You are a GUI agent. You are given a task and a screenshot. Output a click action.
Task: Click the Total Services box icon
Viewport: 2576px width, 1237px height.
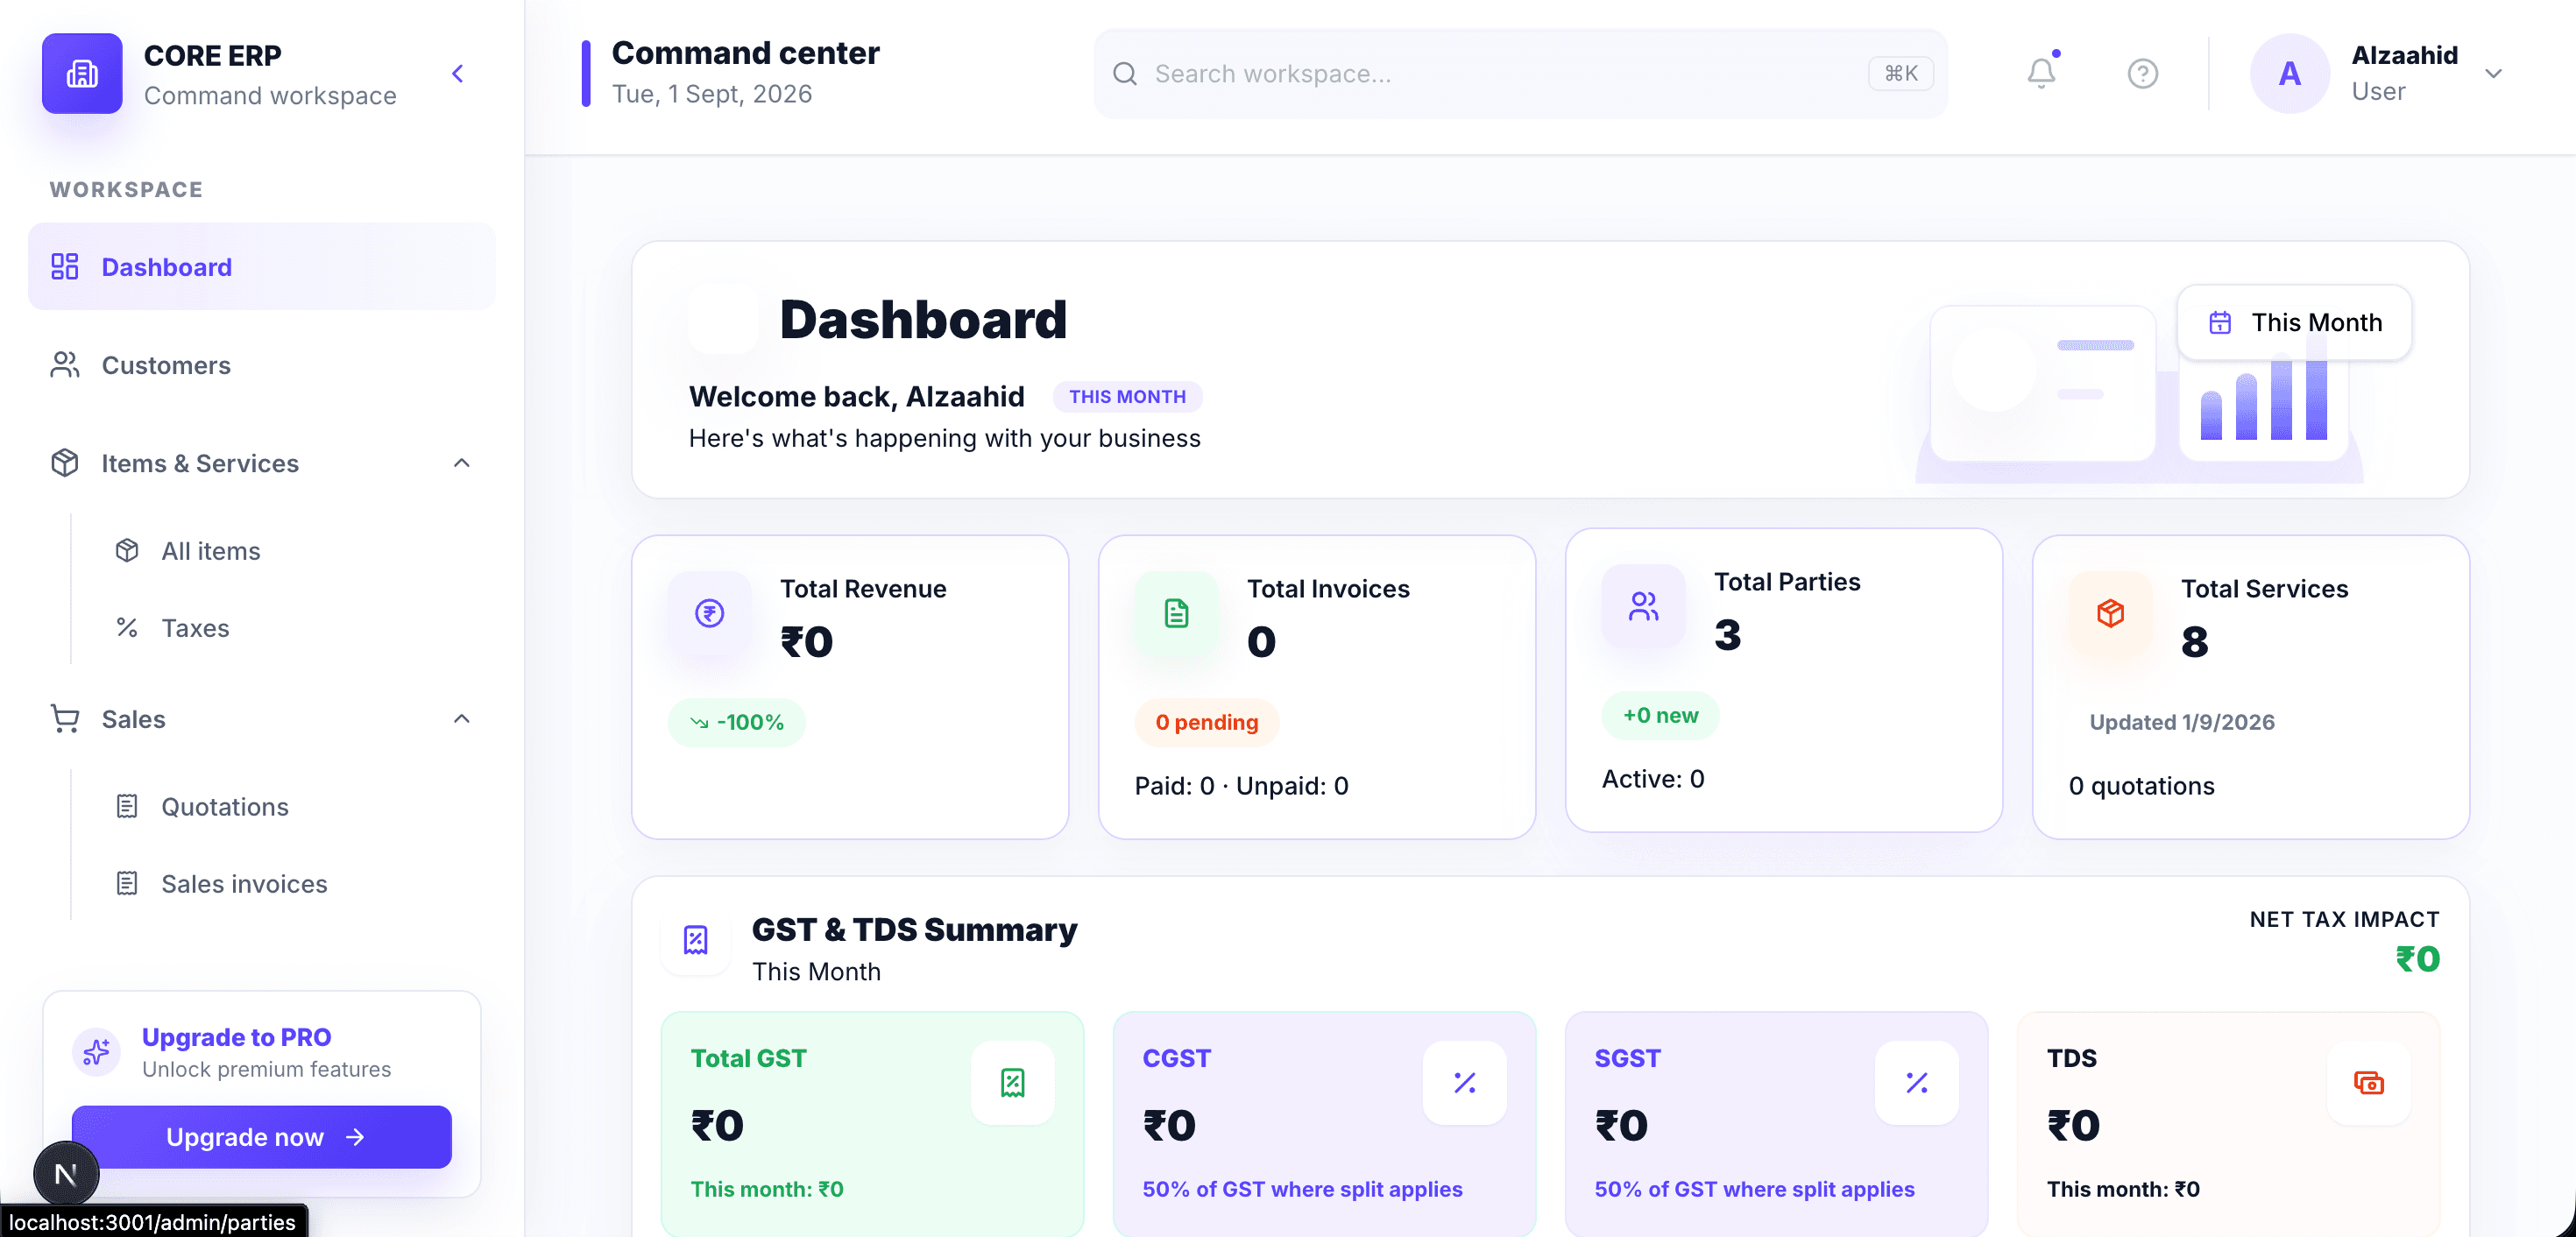[x=2110, y=612]
